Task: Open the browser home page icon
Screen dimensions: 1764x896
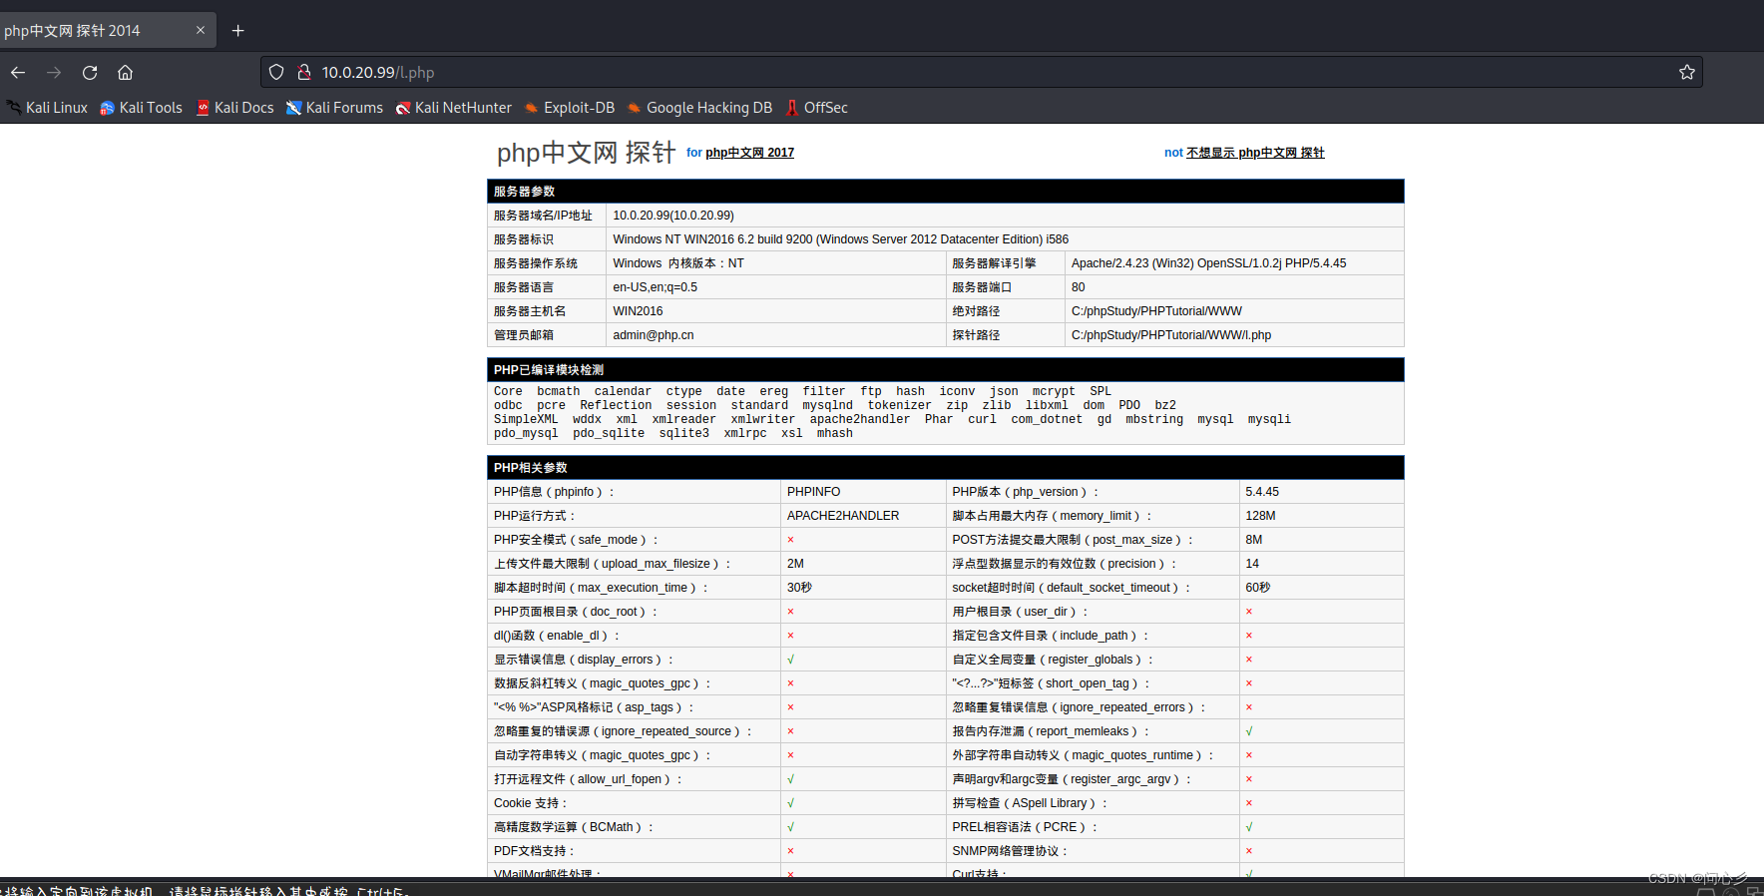Action: pyautogui.click(x=125, y=72)
